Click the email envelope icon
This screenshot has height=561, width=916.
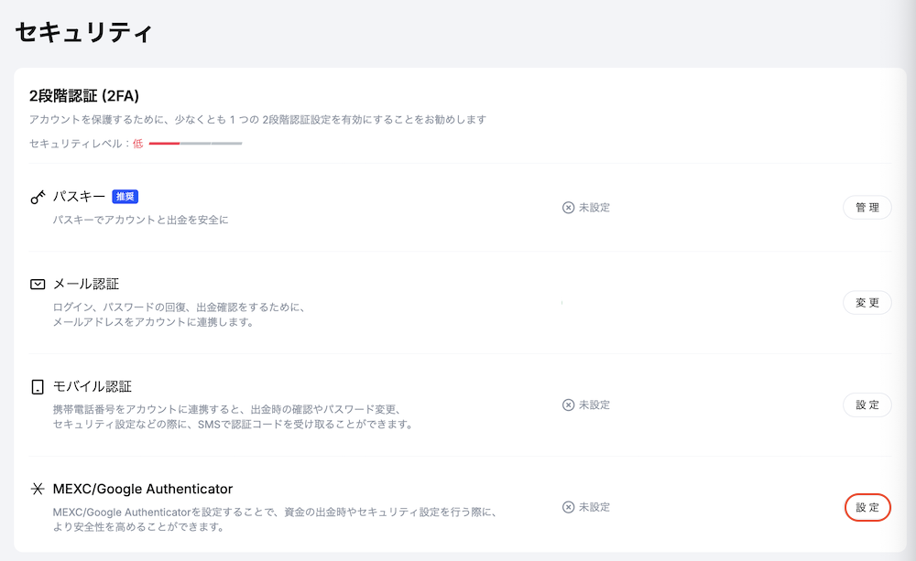38,285
